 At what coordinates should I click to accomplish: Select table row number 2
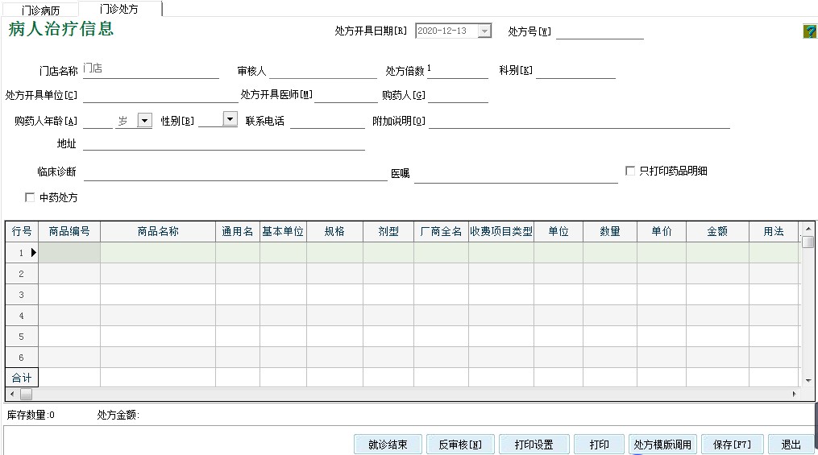click(x=22, y=274)
